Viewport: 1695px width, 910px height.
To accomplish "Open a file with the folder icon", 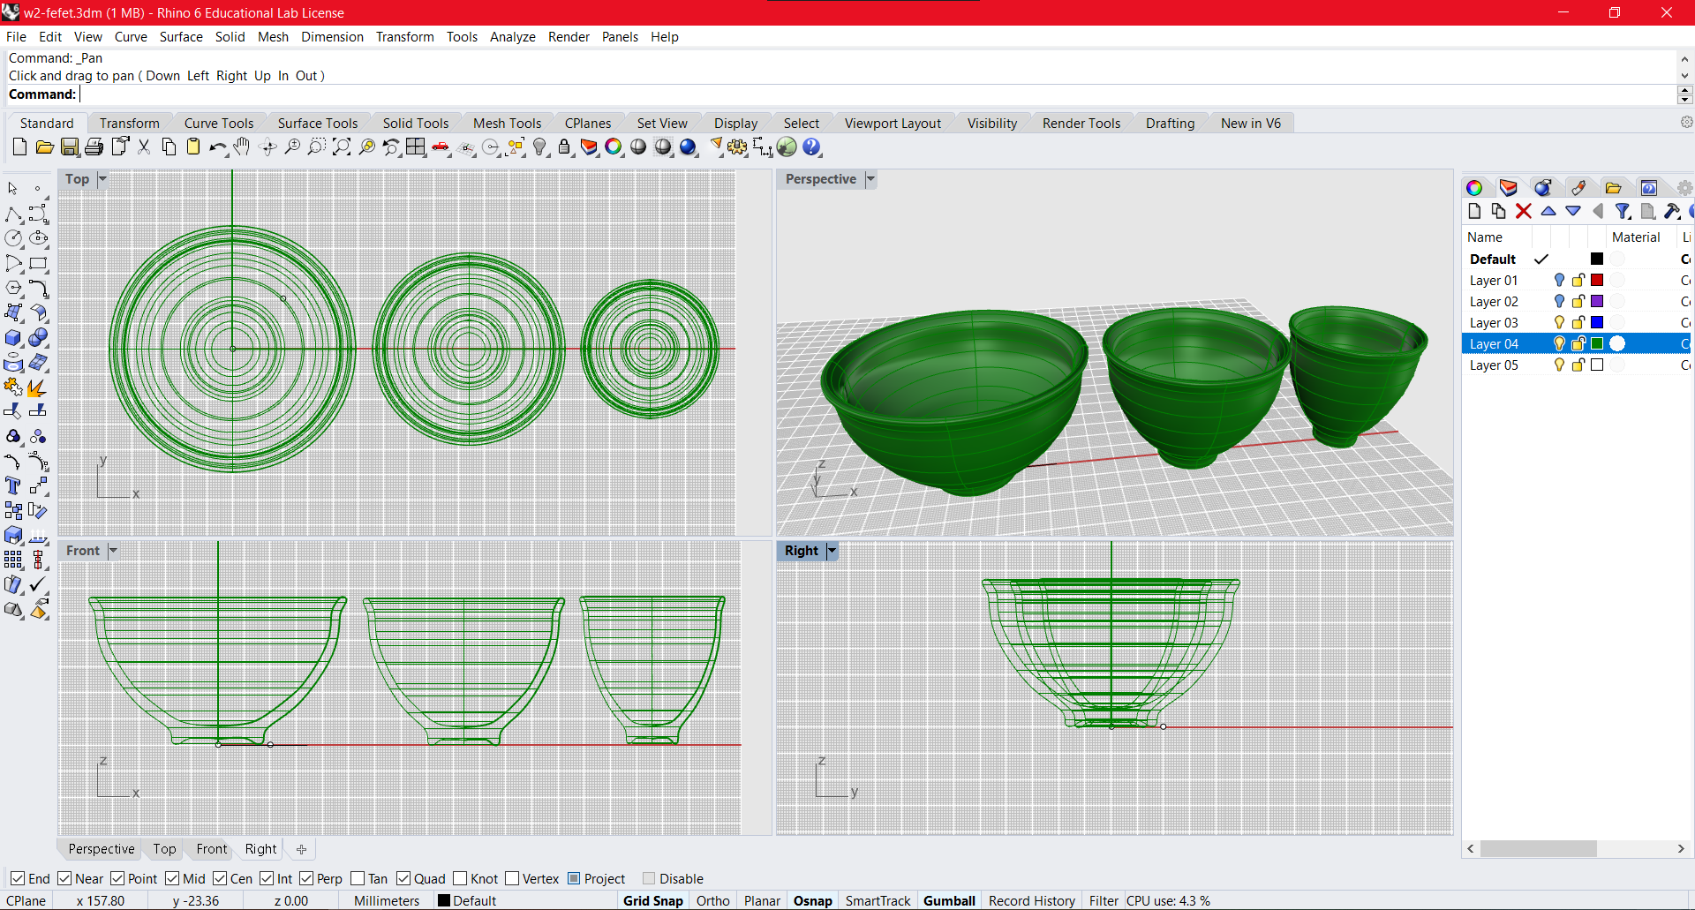I will [x=44, y=147].
